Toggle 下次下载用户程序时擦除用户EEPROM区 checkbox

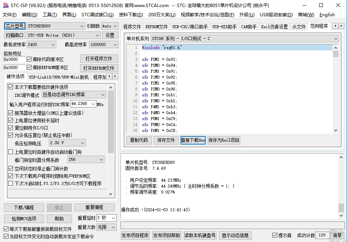[10, 176]
